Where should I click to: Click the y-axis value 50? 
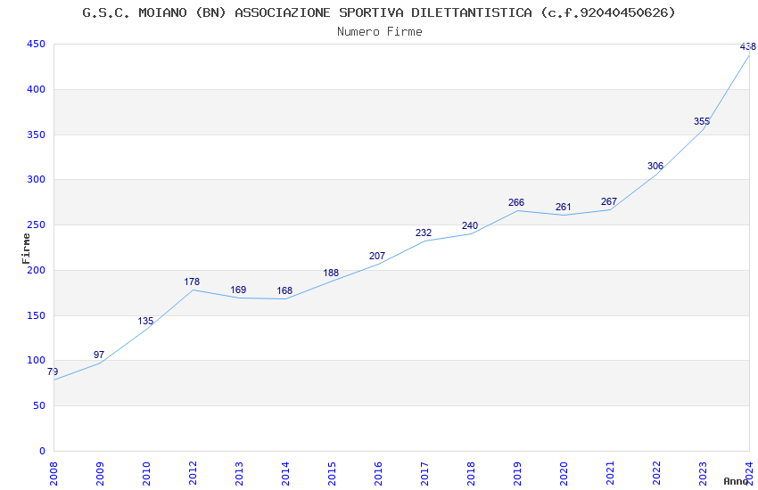click(39, 406)
